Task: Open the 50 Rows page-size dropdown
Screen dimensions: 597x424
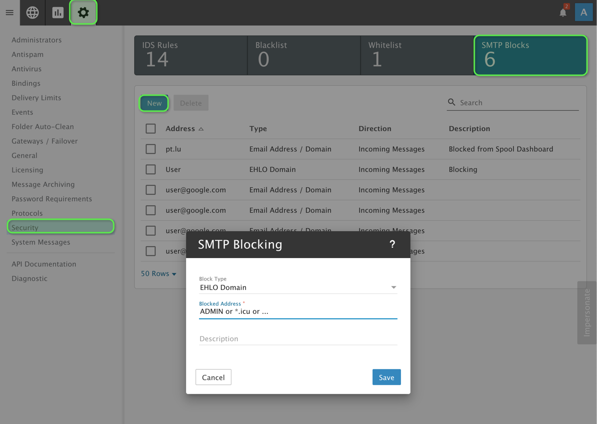Action: click(x=159, y=274)
